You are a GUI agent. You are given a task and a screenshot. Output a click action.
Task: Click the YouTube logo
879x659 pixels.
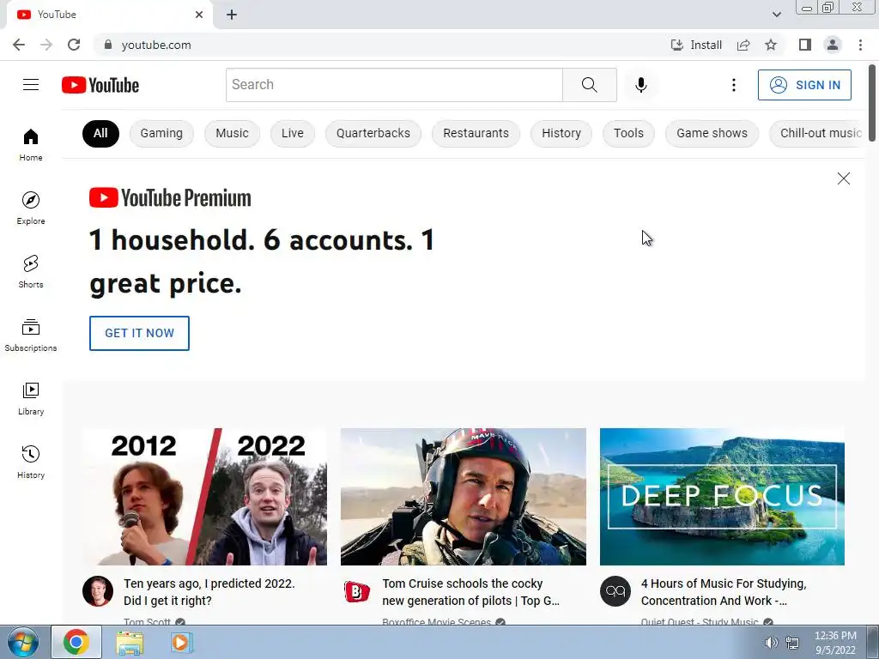click(x=100, y=85)
